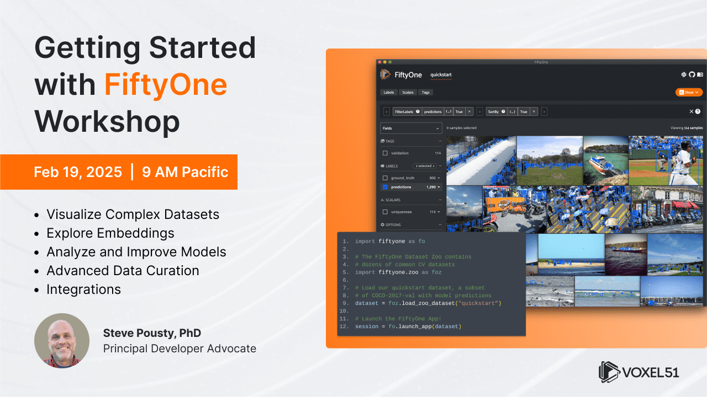
Task: Expand the predictions filter arrow
Action: click(x=439, y=187)
